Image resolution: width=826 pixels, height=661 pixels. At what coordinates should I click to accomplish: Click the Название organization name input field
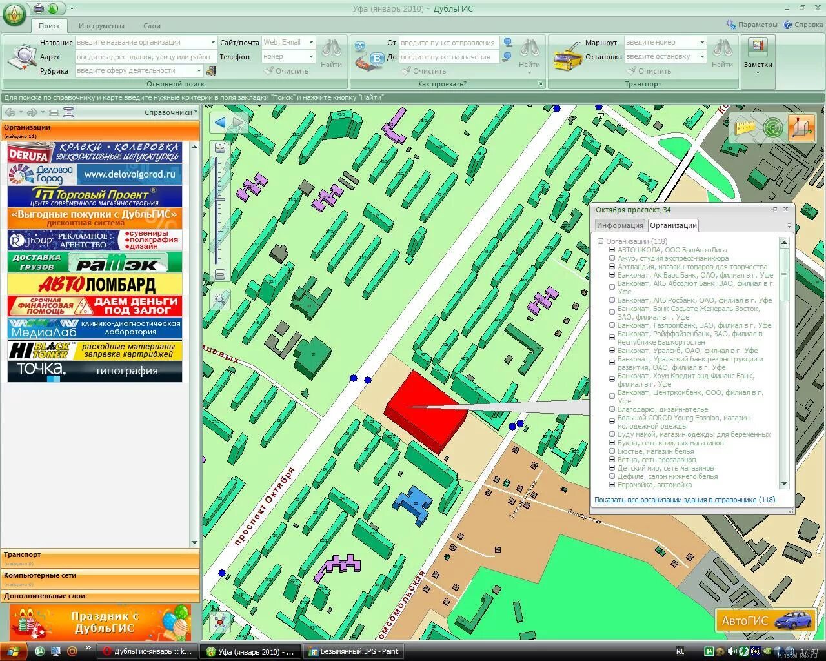(142, 42)
